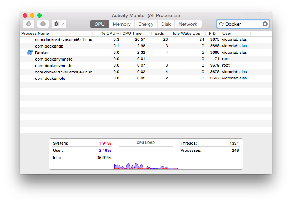Screen dimensions: 292x203
Task: Sort by Threads column header
Action: coord(156,33)
